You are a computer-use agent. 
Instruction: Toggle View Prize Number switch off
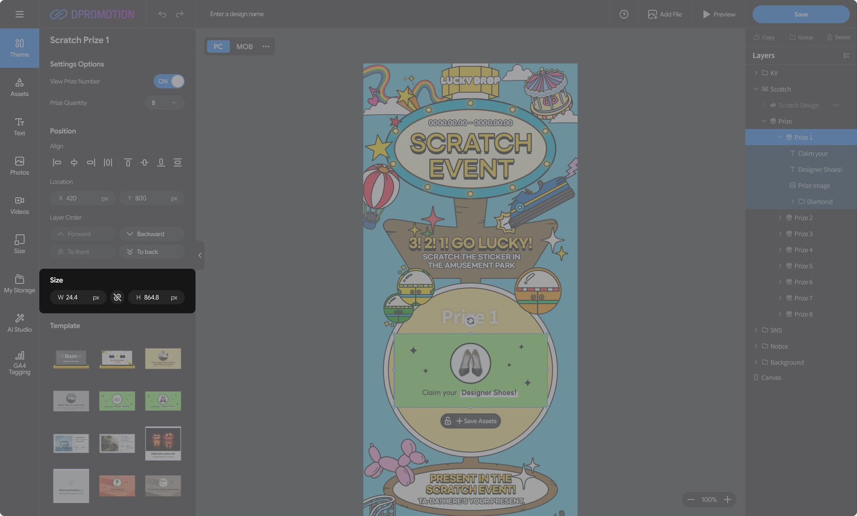pos(169,81)
